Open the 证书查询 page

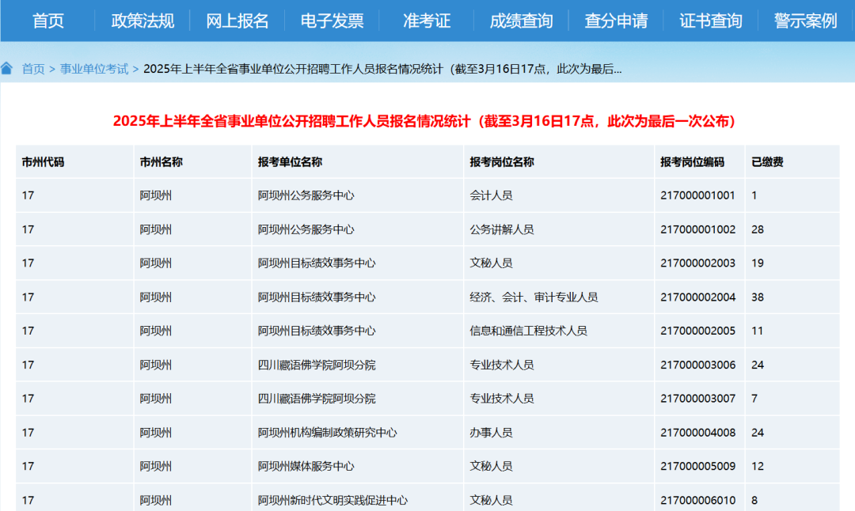711,21
